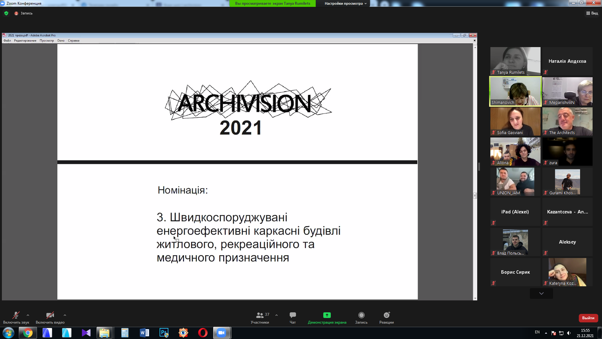Image resolution: width=602 pixels, height=339 pixels.
Task: Open Окно menu in Acrobat
Action: pyautogui.click(x=61, y=40)
